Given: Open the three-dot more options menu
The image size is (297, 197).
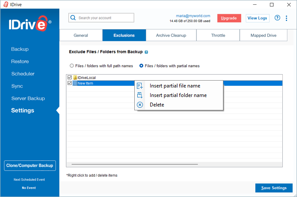Looking at the screenshot, I should [287, 18].
